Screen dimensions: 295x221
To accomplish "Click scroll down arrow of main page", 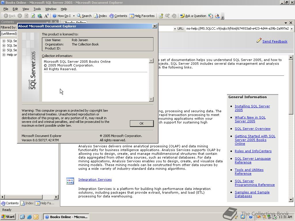I will (291, 200).
